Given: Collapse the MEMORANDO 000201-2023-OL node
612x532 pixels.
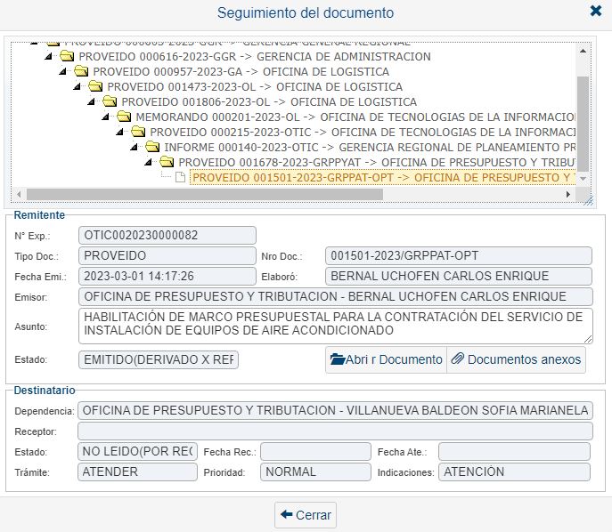Looking at the screenshot, I should 105,117.
